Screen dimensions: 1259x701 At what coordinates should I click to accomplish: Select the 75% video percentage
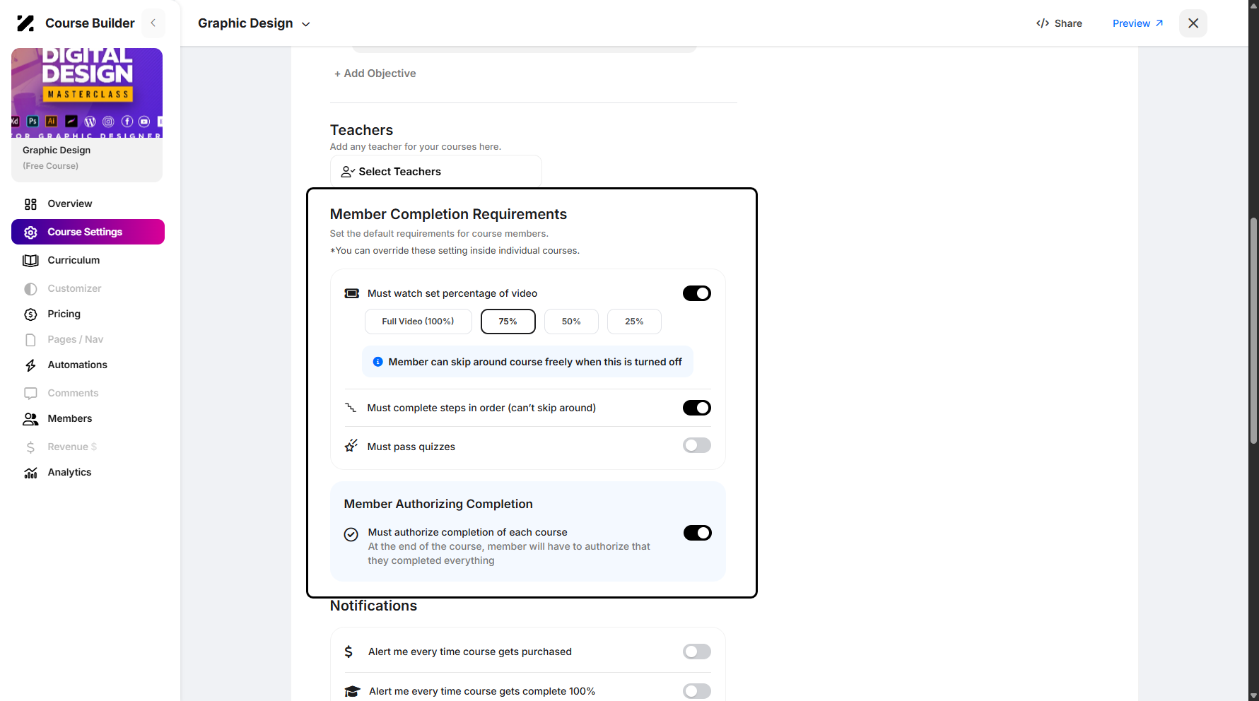point(508,322)
